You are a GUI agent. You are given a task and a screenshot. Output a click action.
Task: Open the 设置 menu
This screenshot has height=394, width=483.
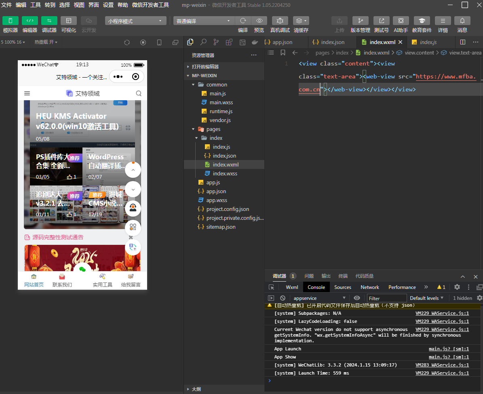coord(108,5)
